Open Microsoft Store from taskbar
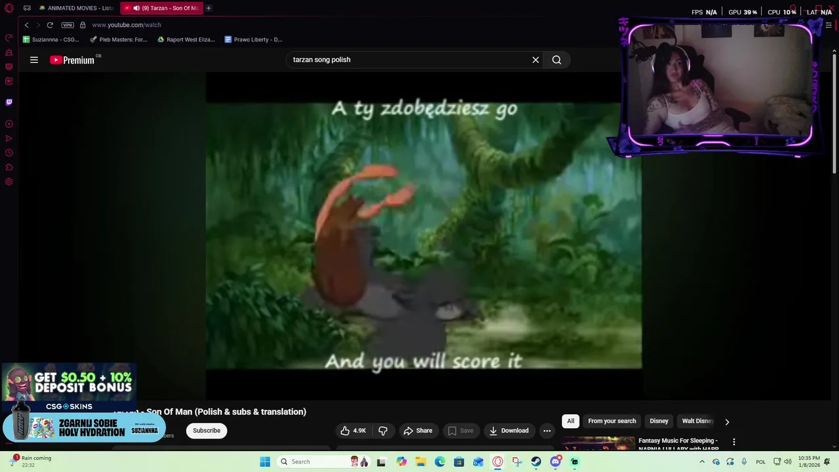 459,462
